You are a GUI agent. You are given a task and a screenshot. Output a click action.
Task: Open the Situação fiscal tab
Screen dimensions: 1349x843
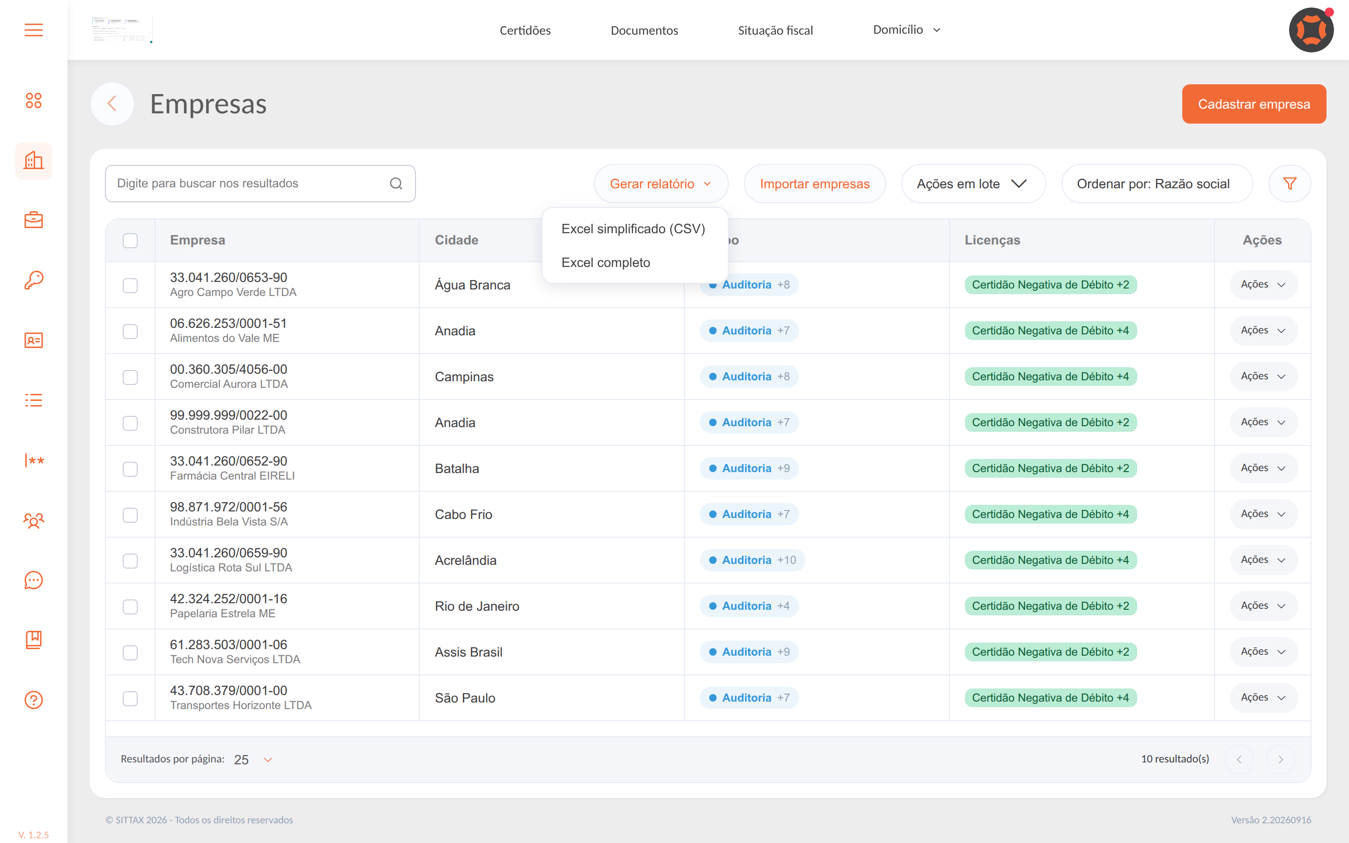click(x=775, y=30)
